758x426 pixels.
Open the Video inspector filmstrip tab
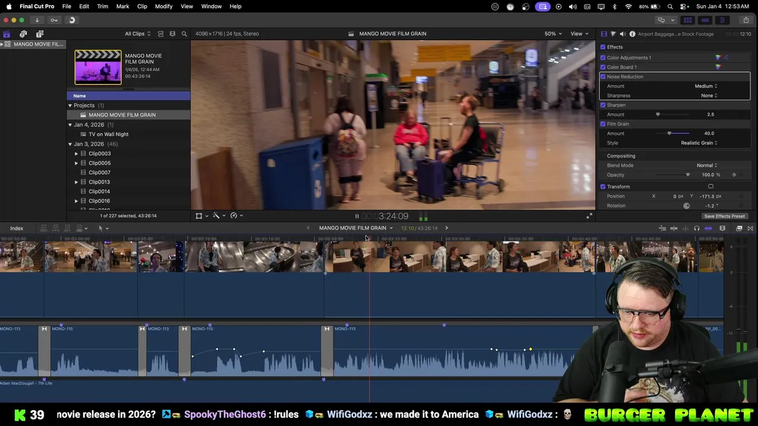click(x=603, y=34)
